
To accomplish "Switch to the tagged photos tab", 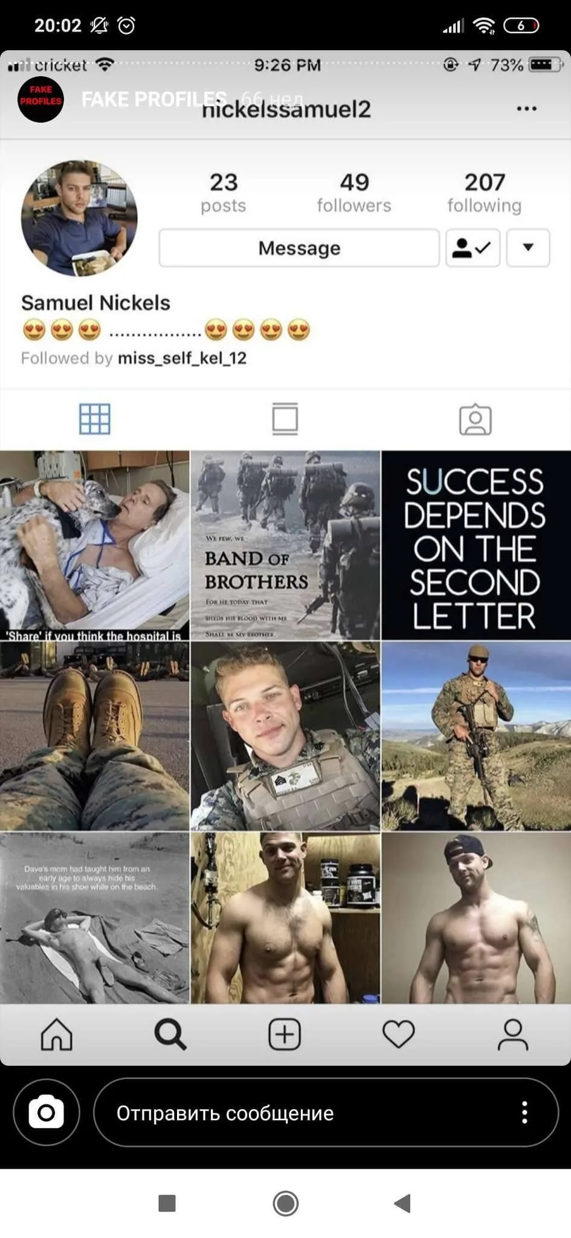I will [x=476, y=419].
